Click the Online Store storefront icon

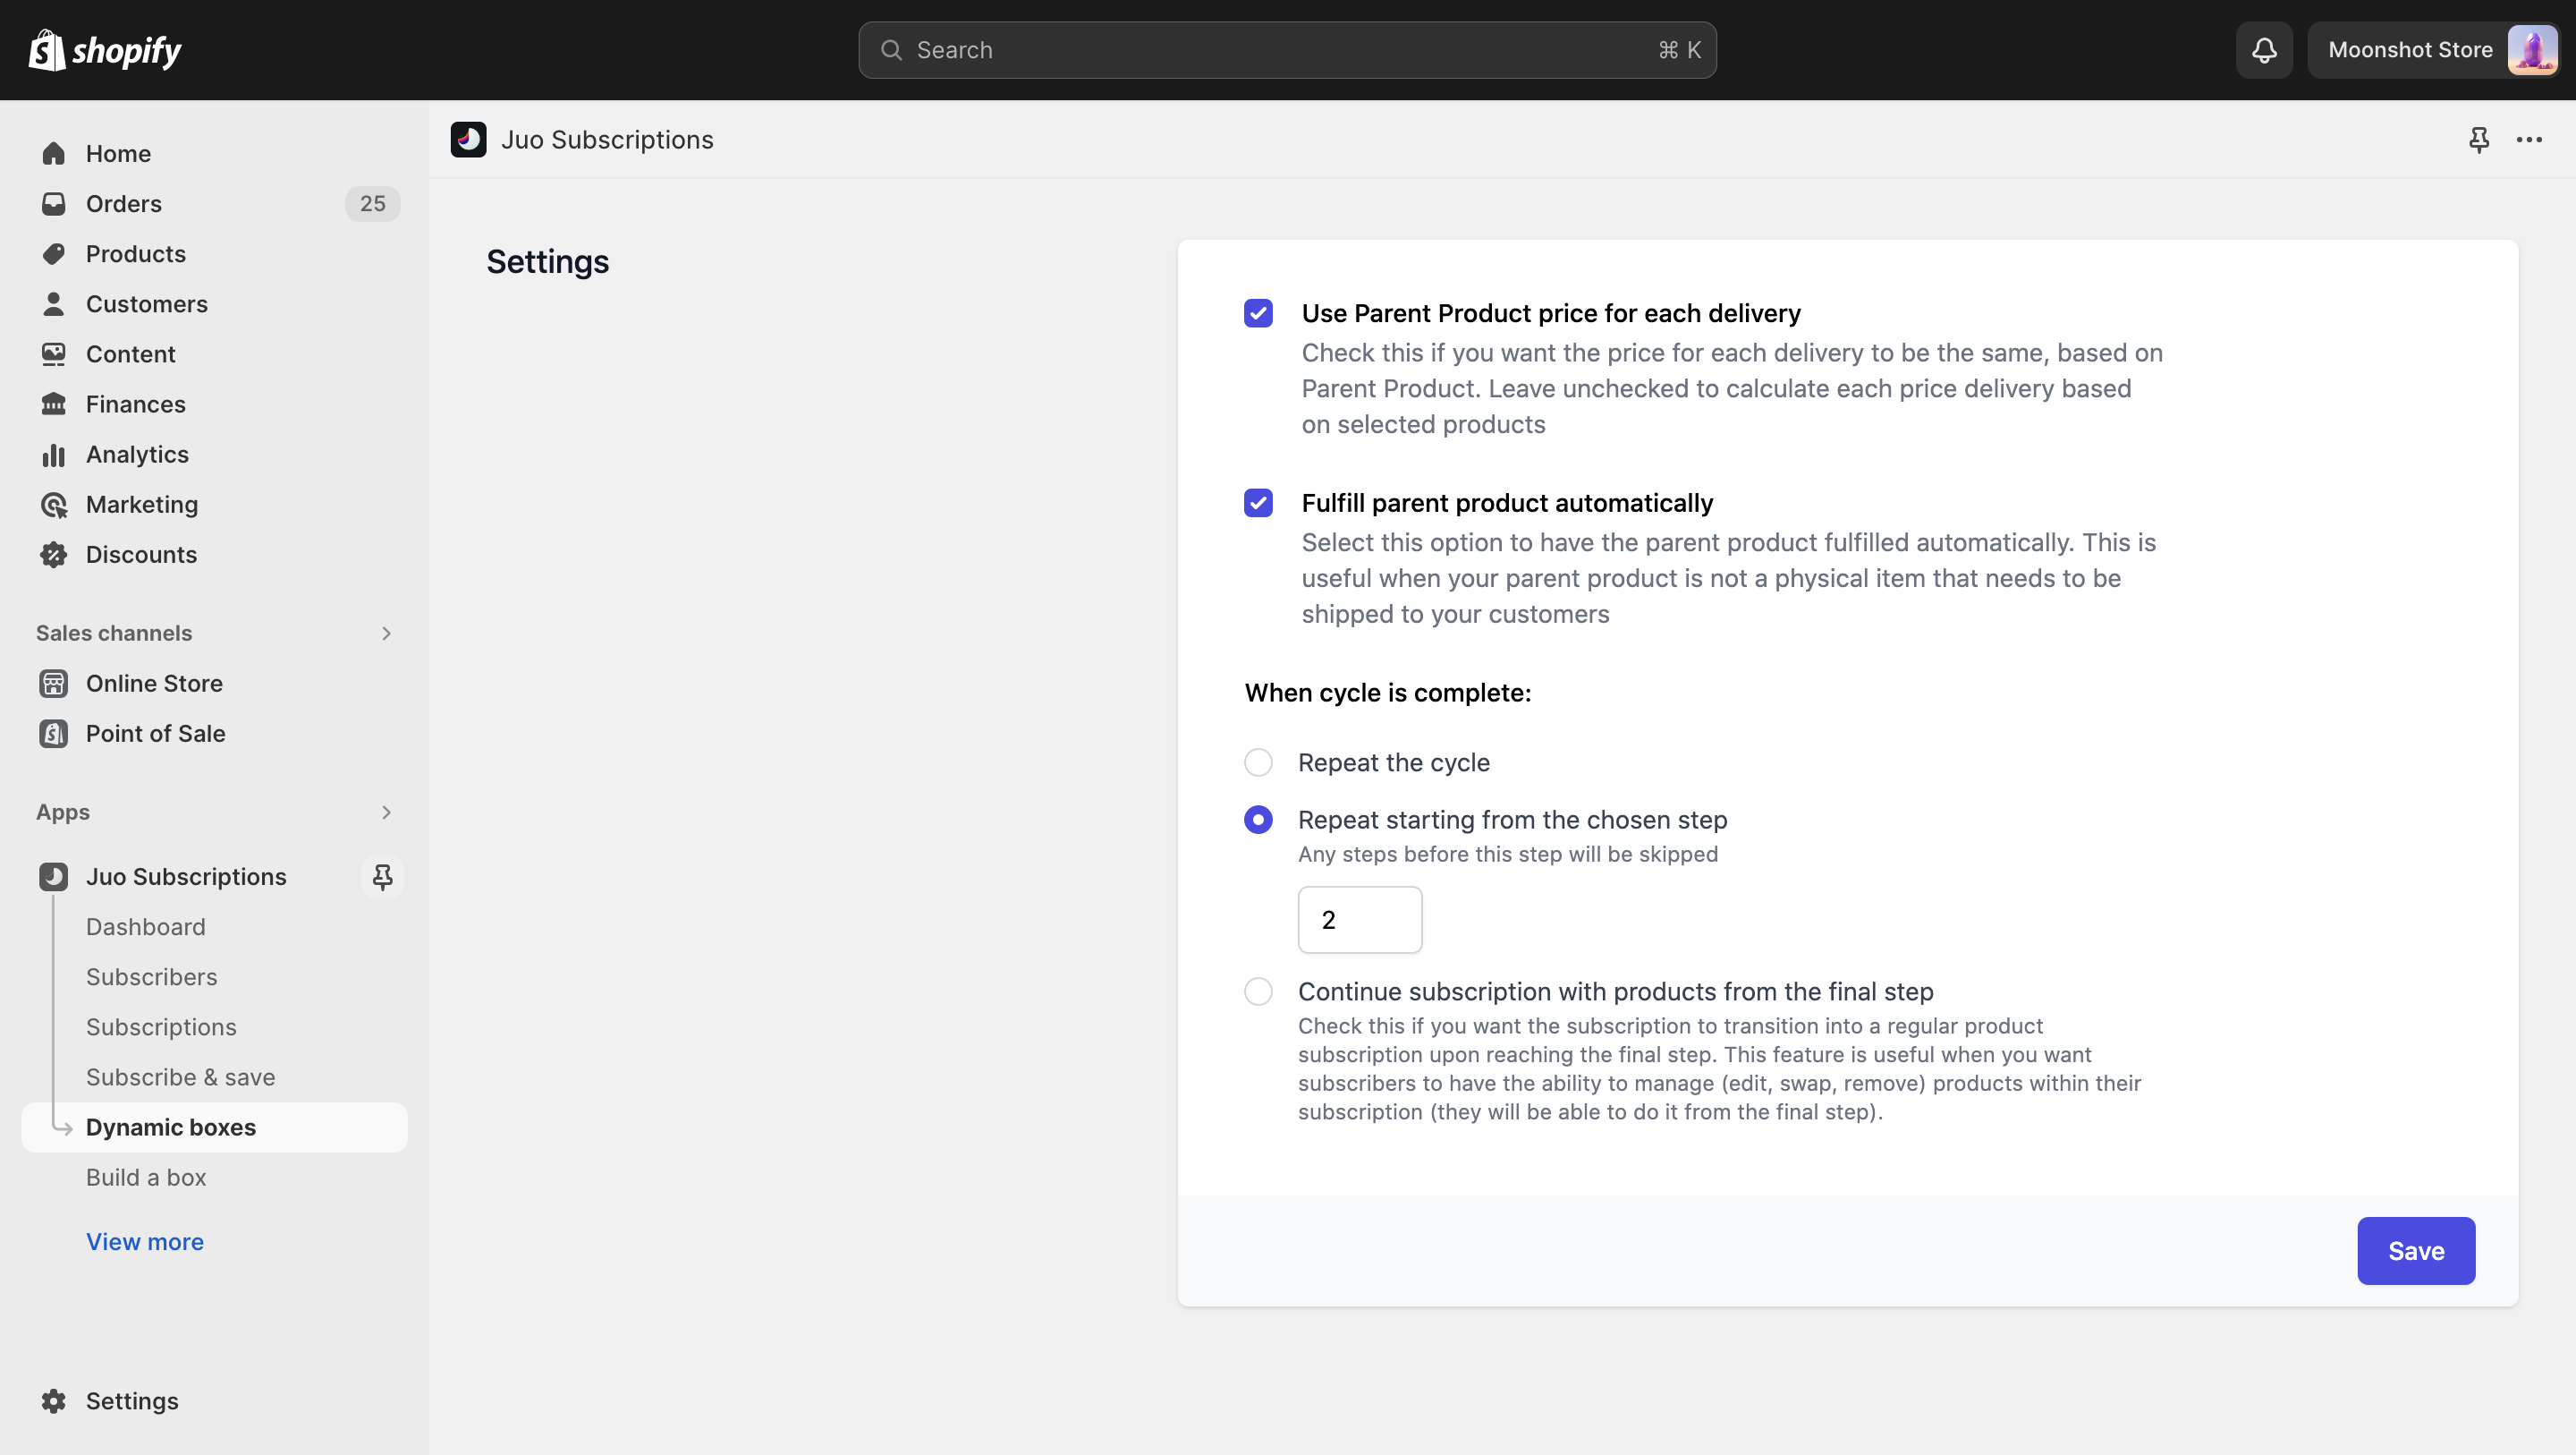[x=54, y=684]
